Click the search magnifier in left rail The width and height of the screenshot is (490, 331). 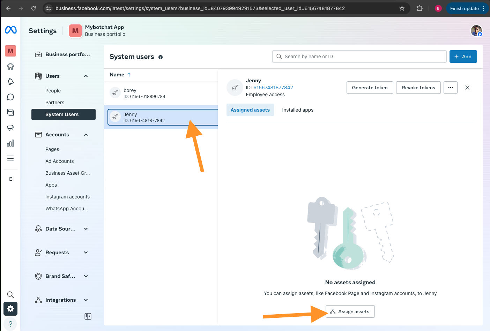coord(10,295)
